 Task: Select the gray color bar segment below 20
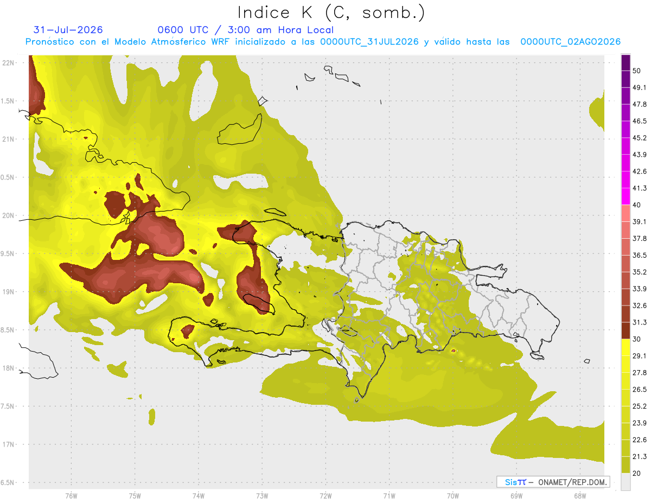(626, 482)
